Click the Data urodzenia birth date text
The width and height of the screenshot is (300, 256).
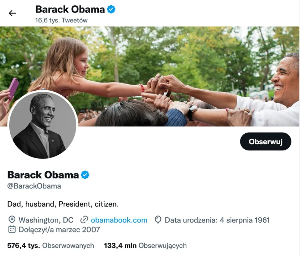217,220
